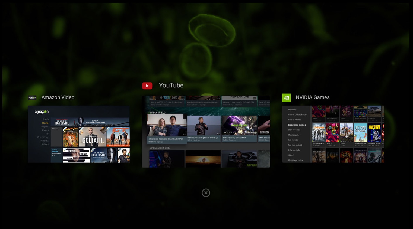Click the green NVIDIA Games logo icon
413x229 pixels.
point(286,97)
